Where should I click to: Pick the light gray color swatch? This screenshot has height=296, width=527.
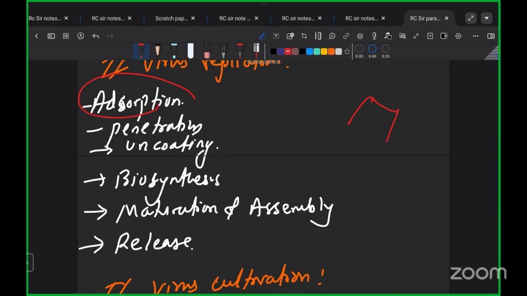click(338, 51)
